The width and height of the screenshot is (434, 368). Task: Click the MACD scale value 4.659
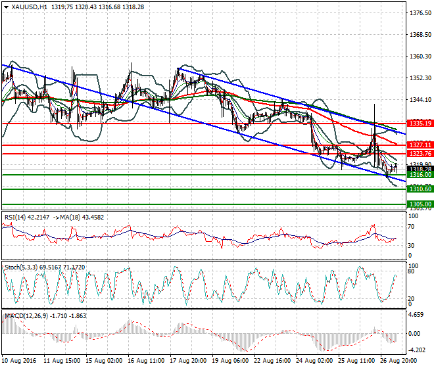(x=416, y=315)
